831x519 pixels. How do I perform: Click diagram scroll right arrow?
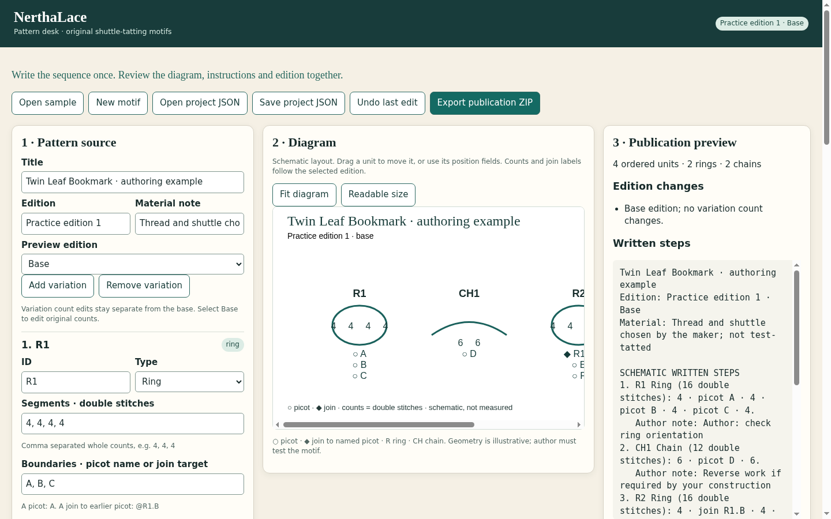(x=579, y=425)
